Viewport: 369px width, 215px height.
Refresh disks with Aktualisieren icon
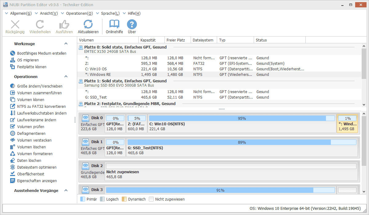pyautogui.click(x=88, y=25)
